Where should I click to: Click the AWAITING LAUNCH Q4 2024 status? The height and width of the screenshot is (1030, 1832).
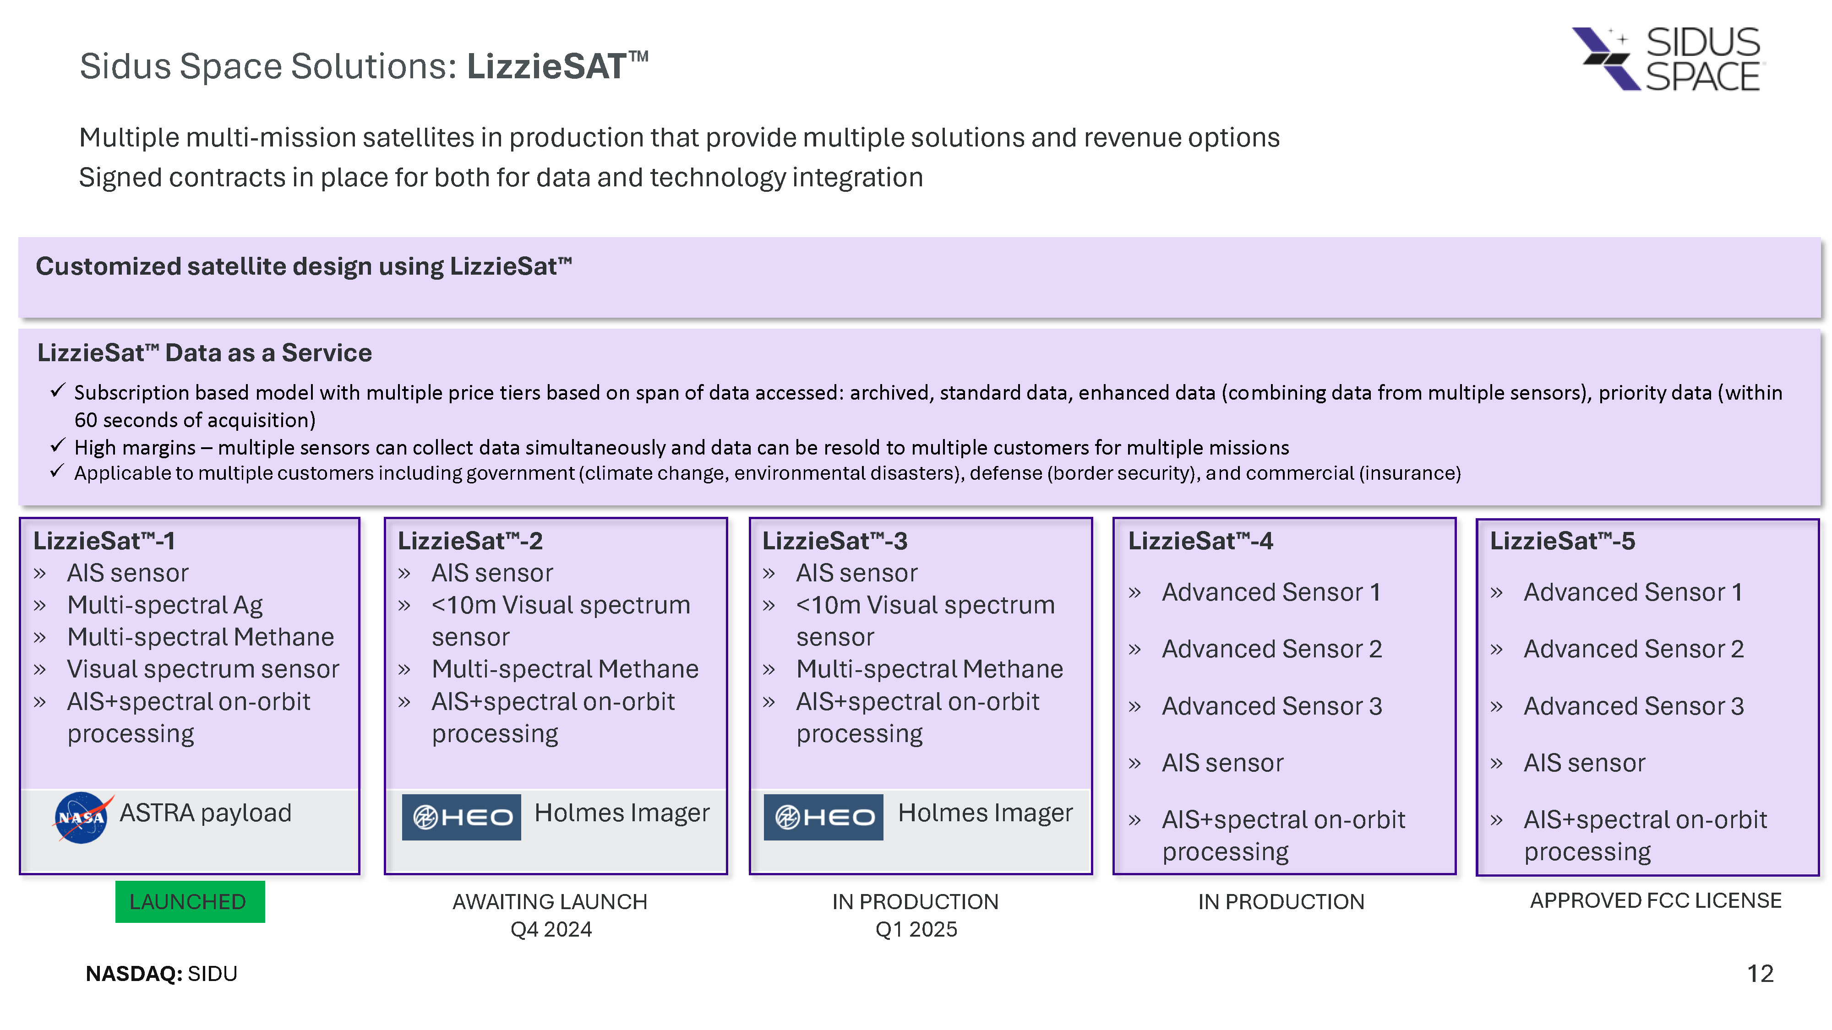pyautogui.click(x=551, y=915)
